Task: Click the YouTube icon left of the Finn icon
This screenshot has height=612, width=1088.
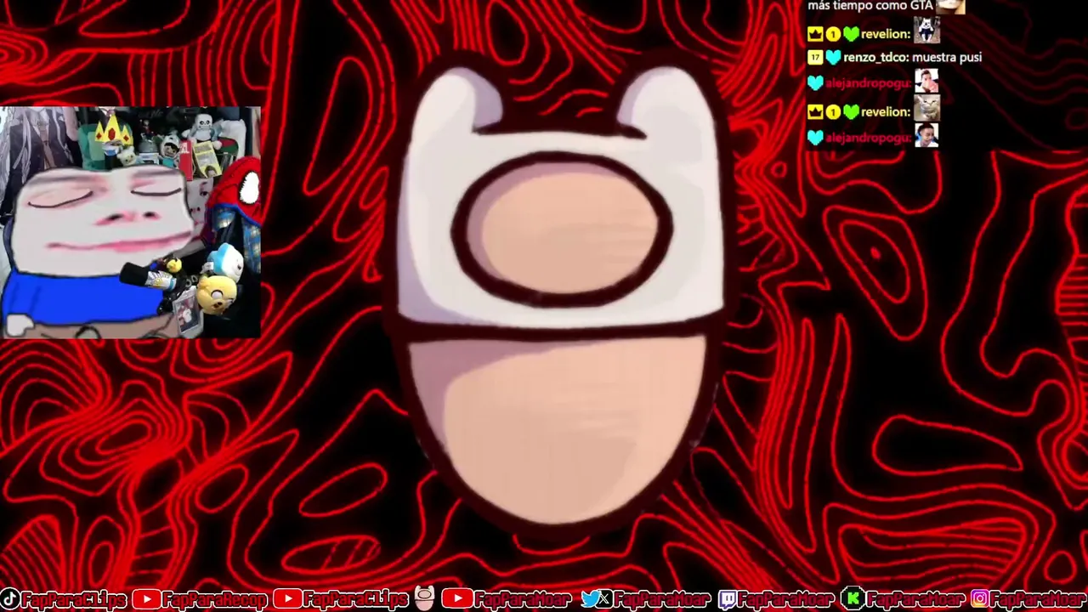Action: click(x=287, y=600)
